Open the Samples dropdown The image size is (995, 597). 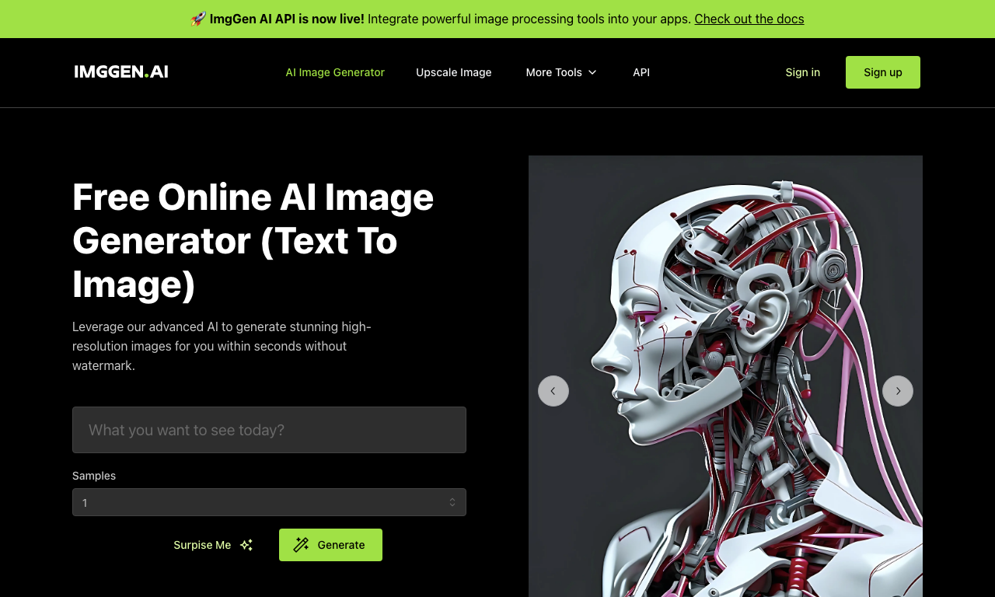[269, 502]
